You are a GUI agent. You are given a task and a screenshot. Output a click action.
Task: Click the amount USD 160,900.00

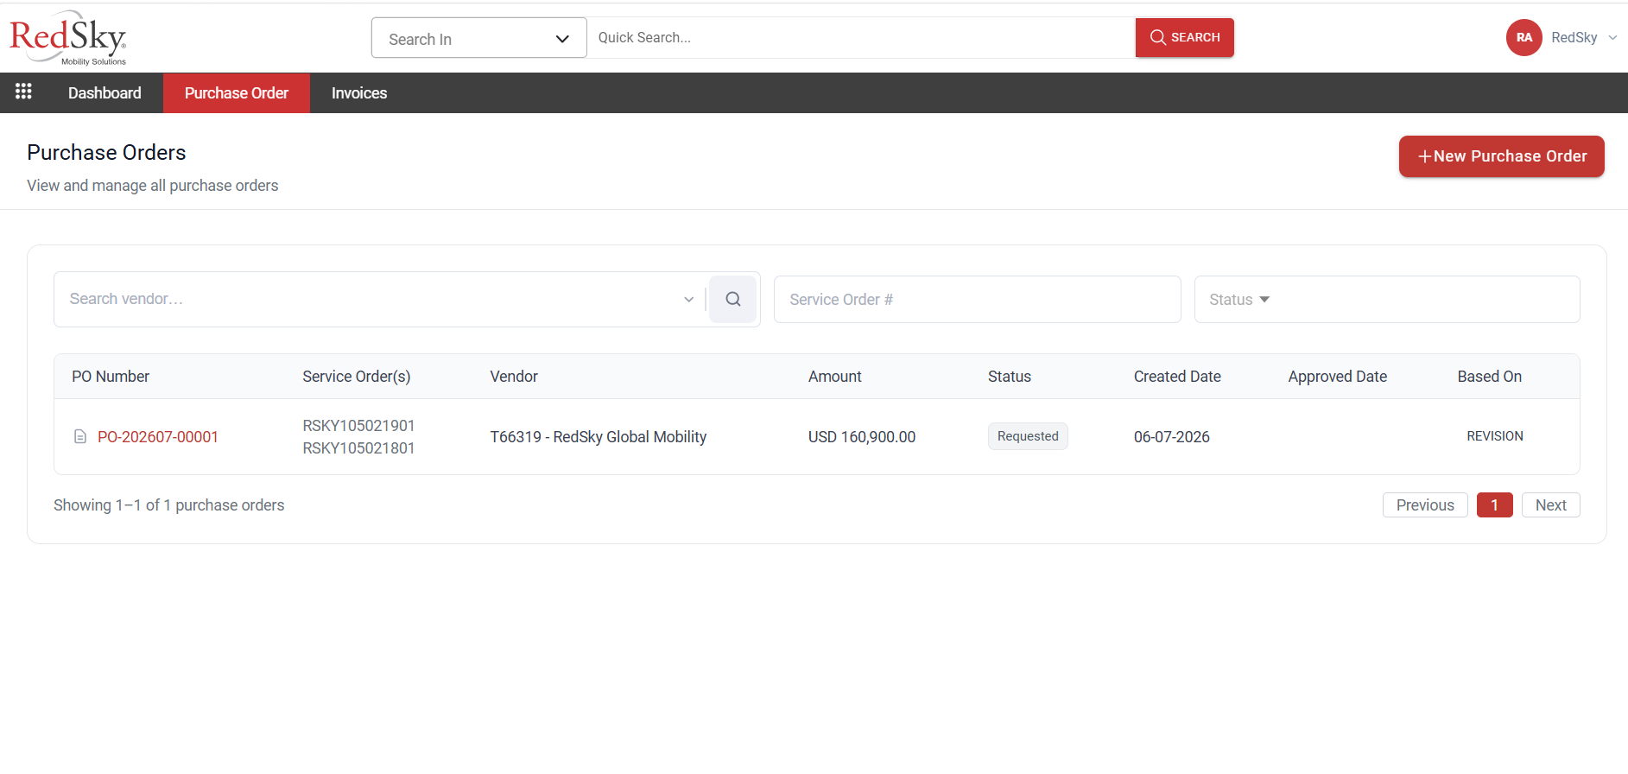(x=862, y=437)
